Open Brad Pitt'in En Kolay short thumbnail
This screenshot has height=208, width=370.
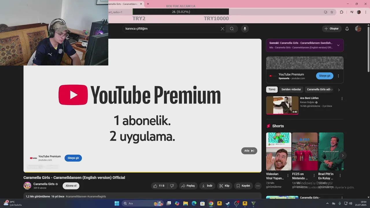pos(331,151)
